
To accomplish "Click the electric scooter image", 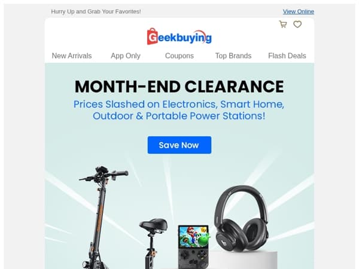I will [x=103, y=218].
